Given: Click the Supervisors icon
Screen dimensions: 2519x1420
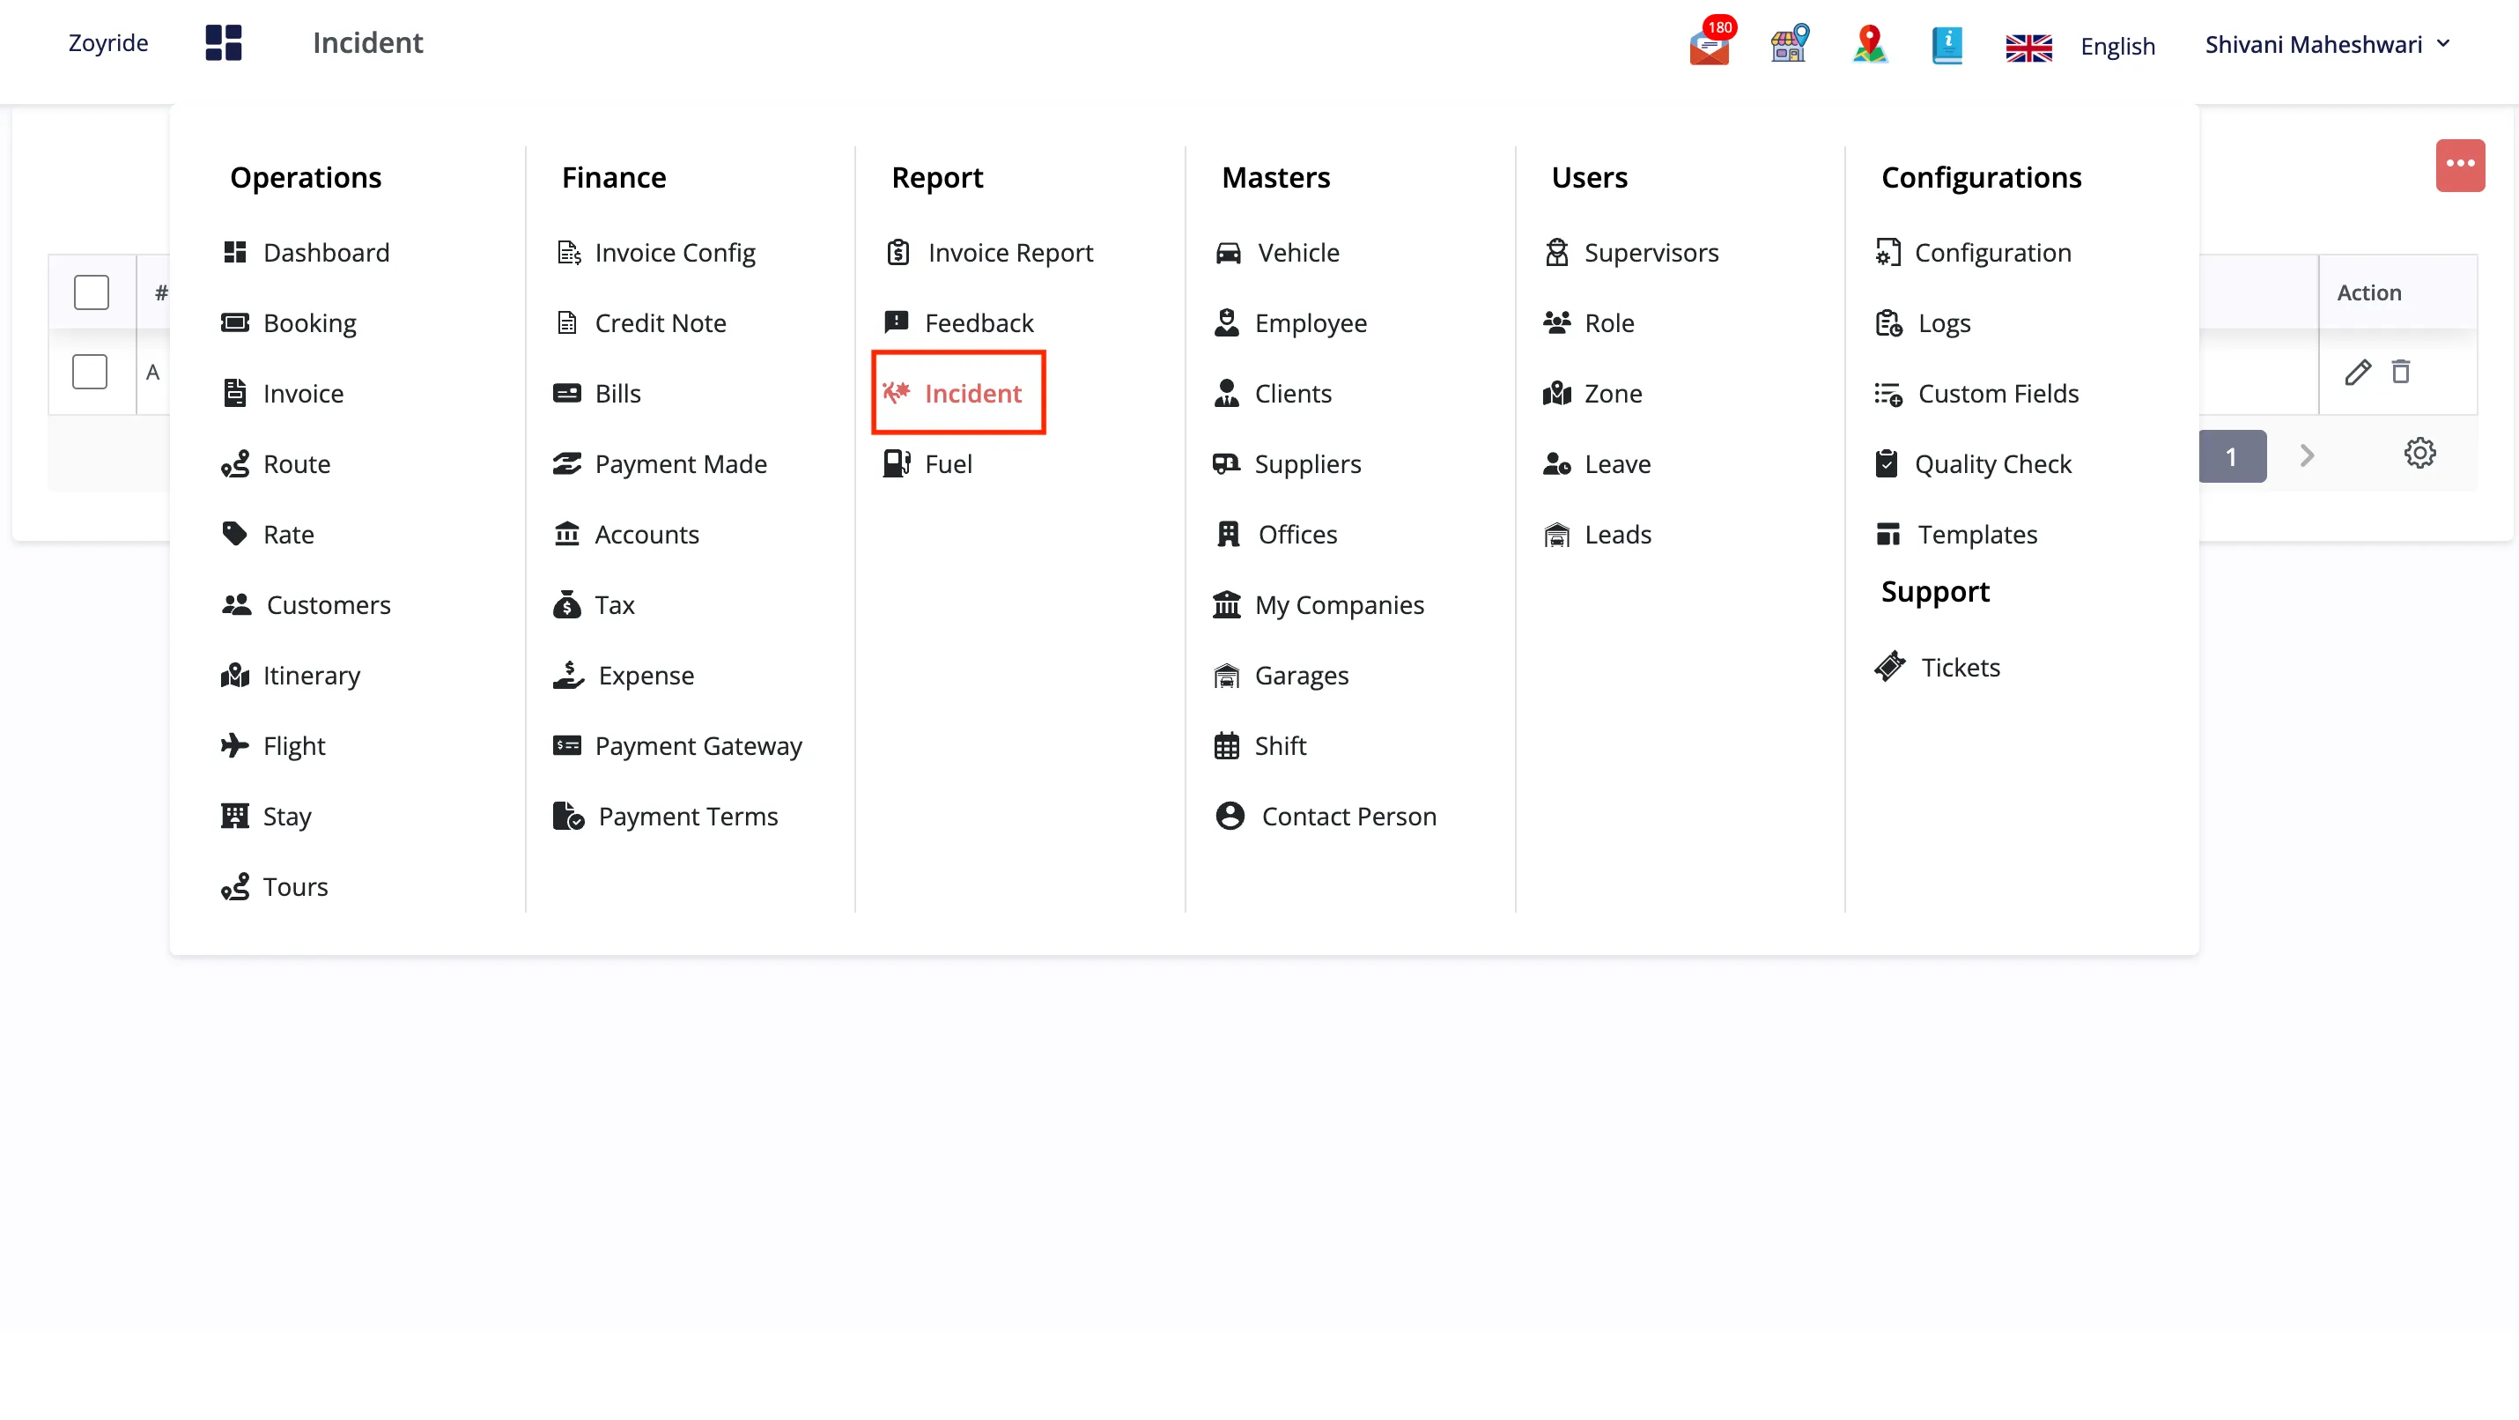Looking at the screenshot, I should coord(1557,252).
